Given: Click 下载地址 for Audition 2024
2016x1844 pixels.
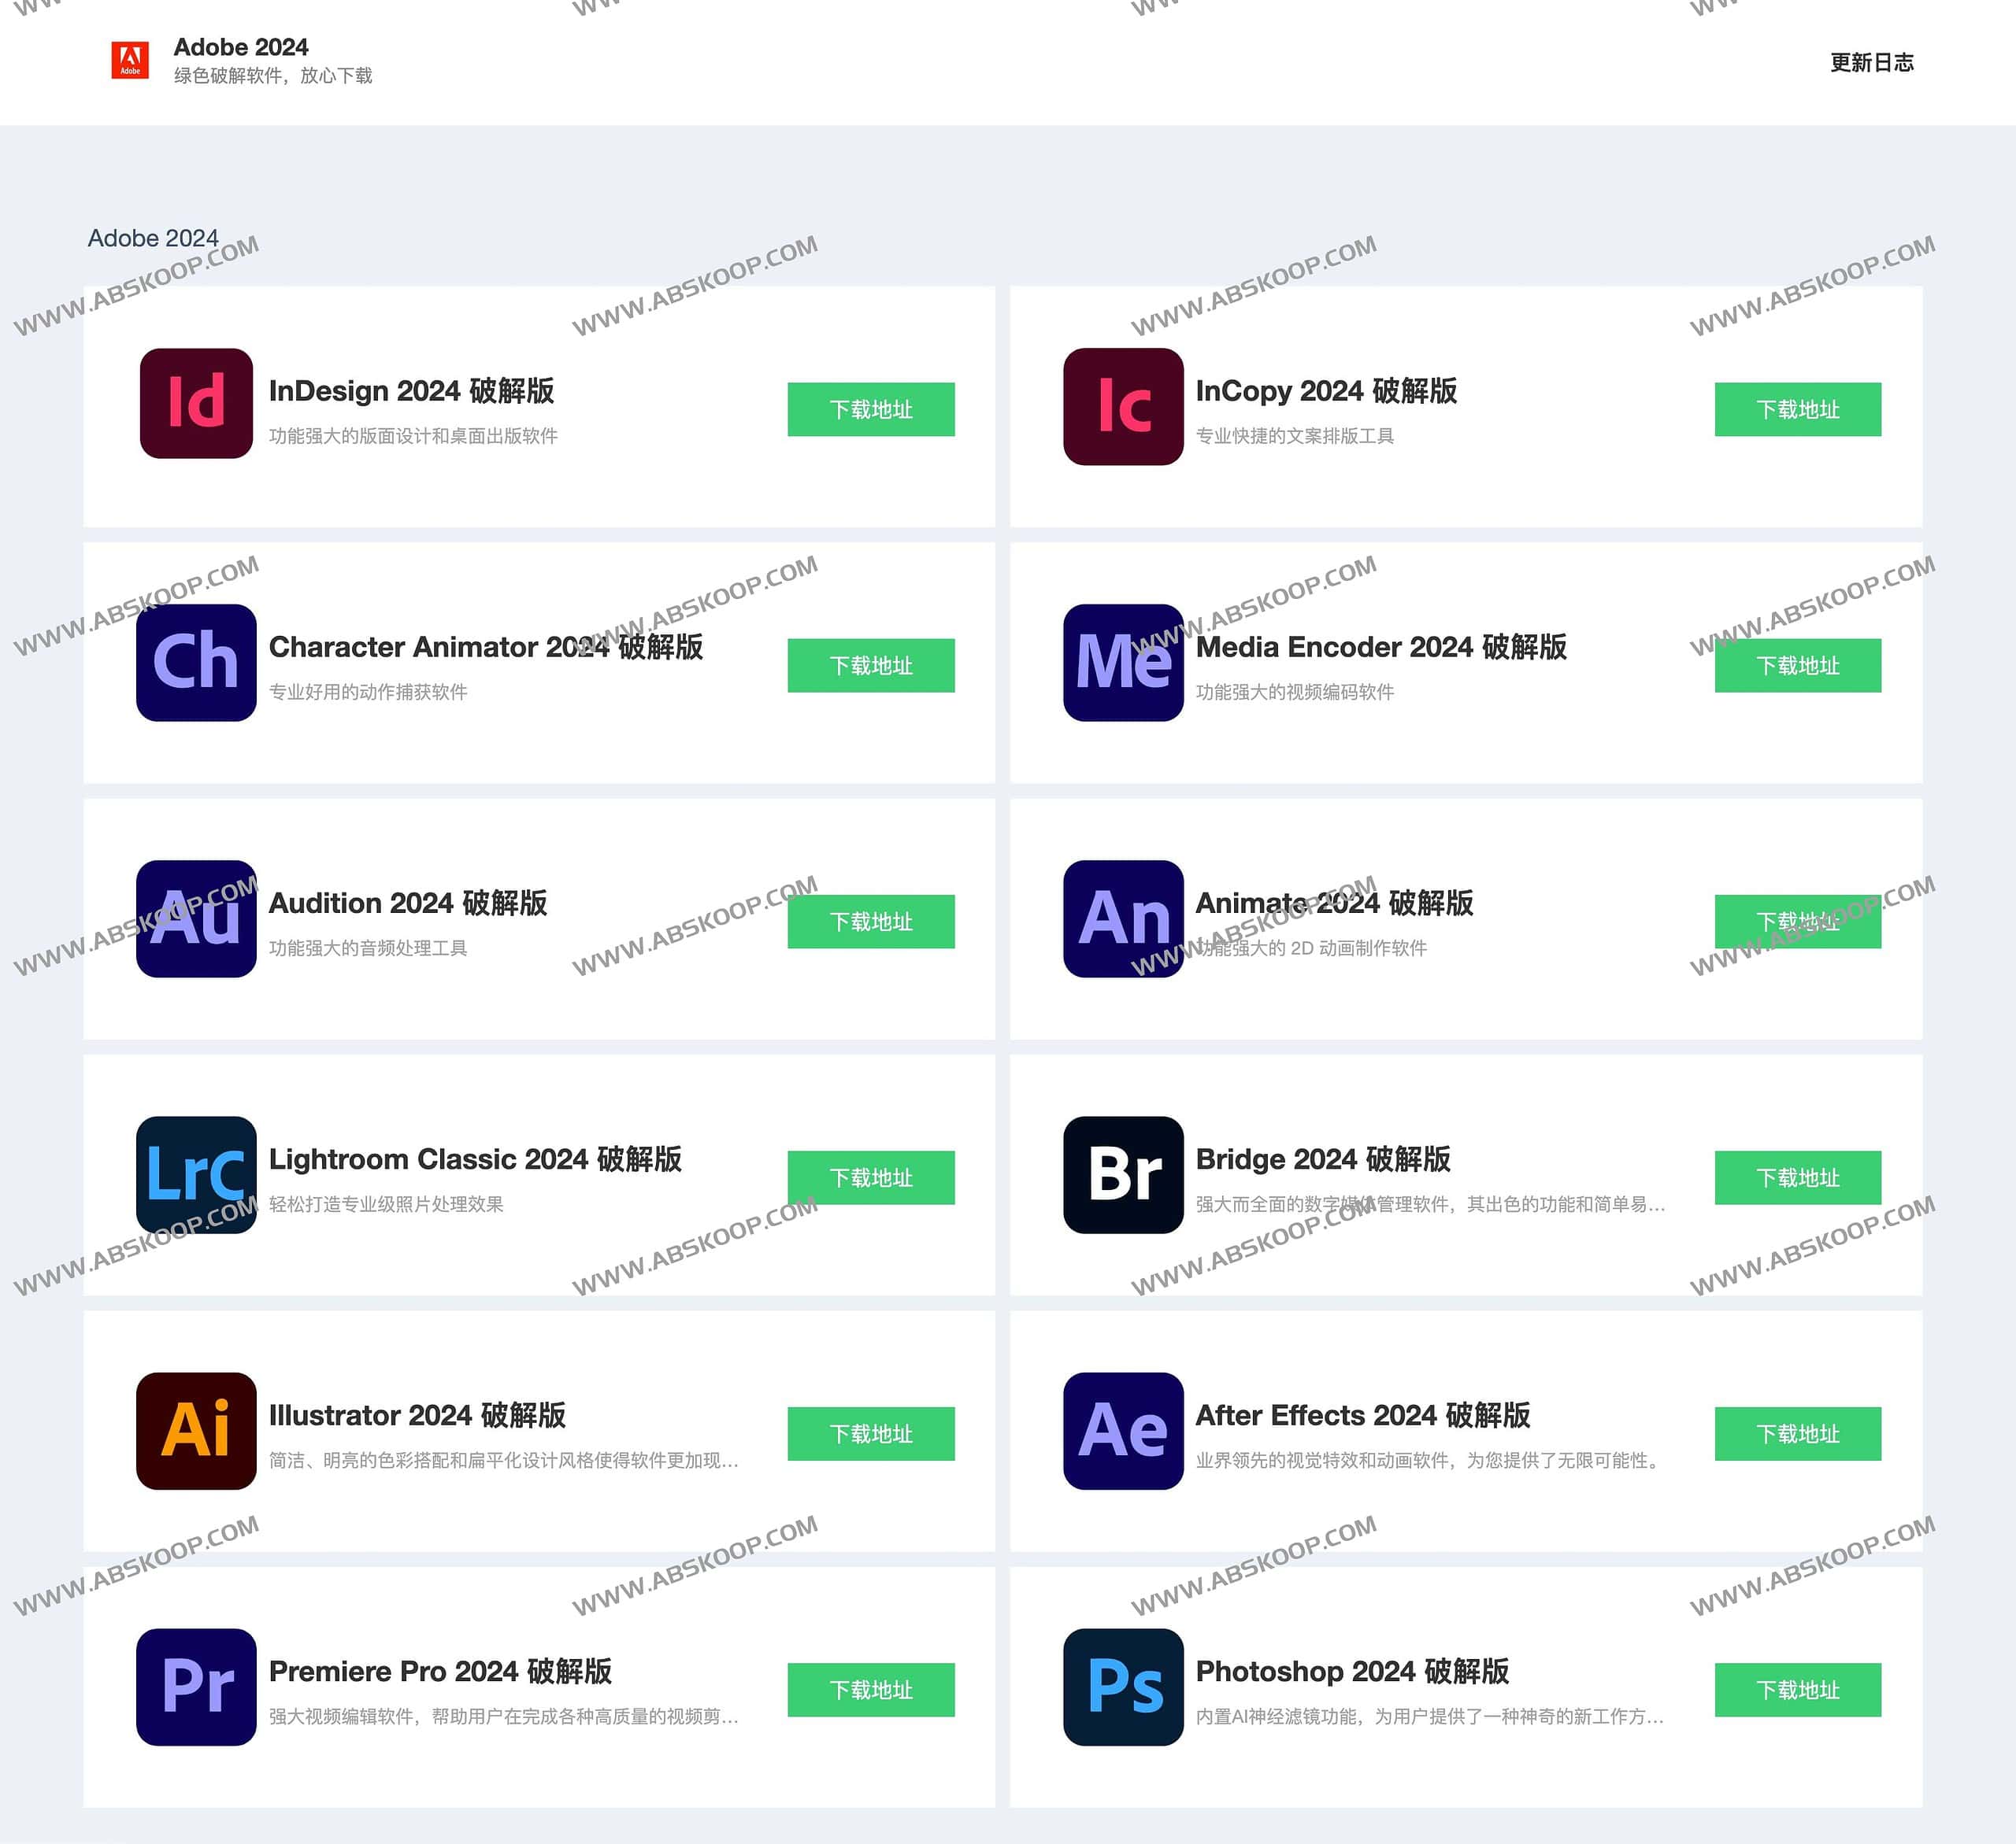Looking at the screenshot, I should tap(871, 922).
